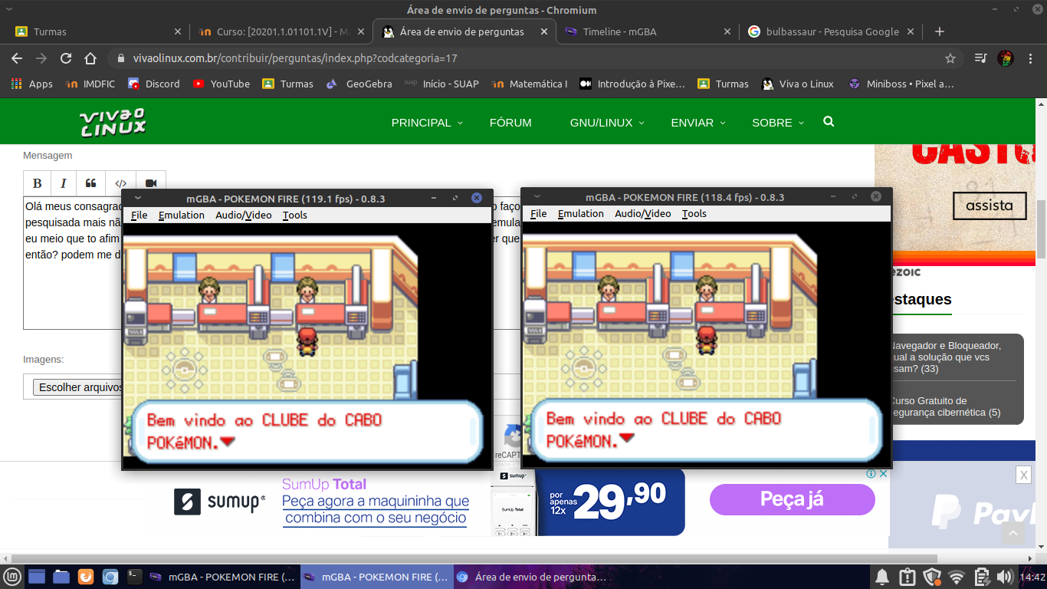Click the assista ad button
Screen dimensions: 1047x589
[x=989, y=206]
